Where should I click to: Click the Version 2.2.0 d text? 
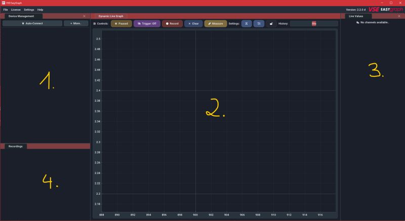pyautogui.click(x=356, y=10)
